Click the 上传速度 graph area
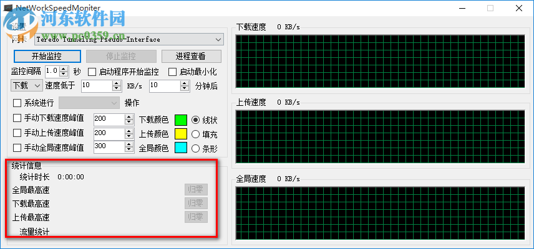Image resolution: width=534 pixels, height=249 pixels. point(380,136)
